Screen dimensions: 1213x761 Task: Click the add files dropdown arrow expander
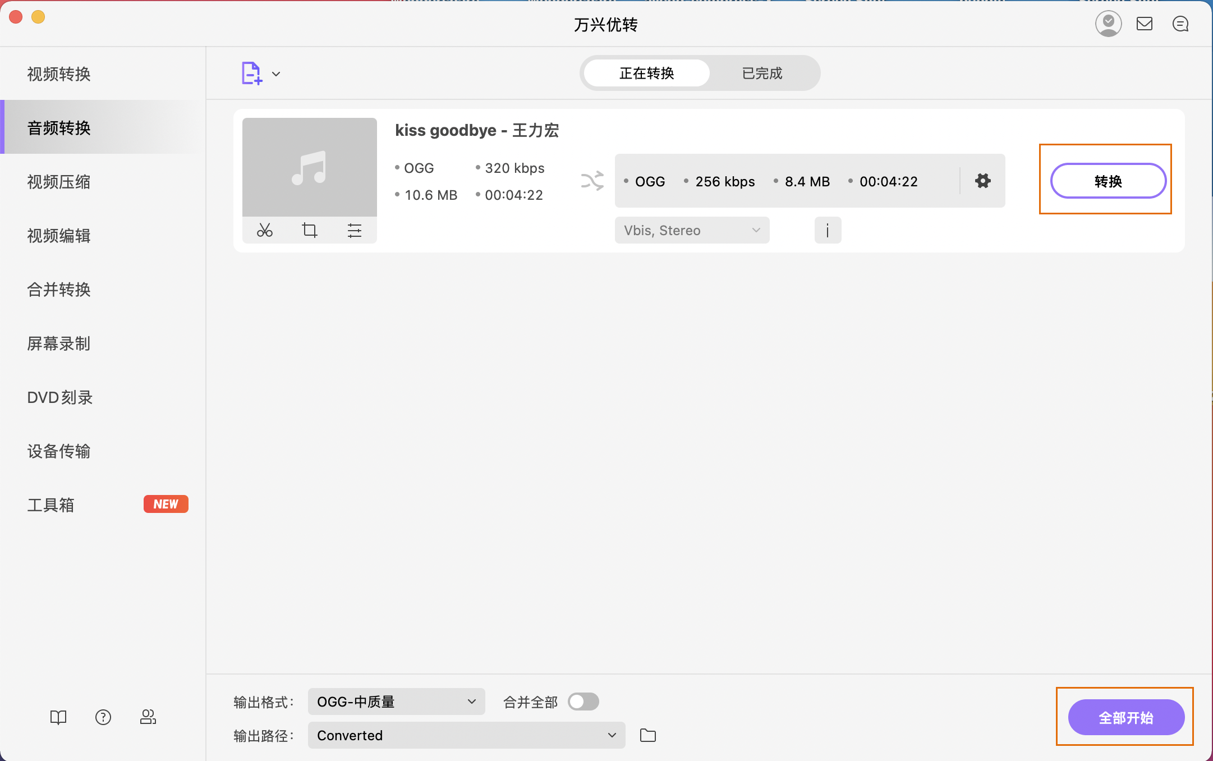point(276,72)
